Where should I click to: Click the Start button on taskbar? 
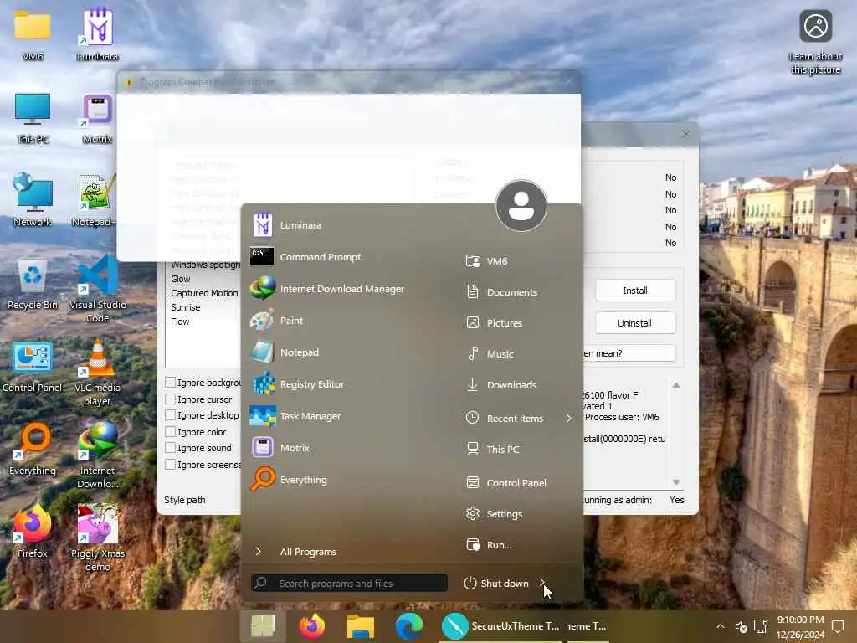coord(263,626)
